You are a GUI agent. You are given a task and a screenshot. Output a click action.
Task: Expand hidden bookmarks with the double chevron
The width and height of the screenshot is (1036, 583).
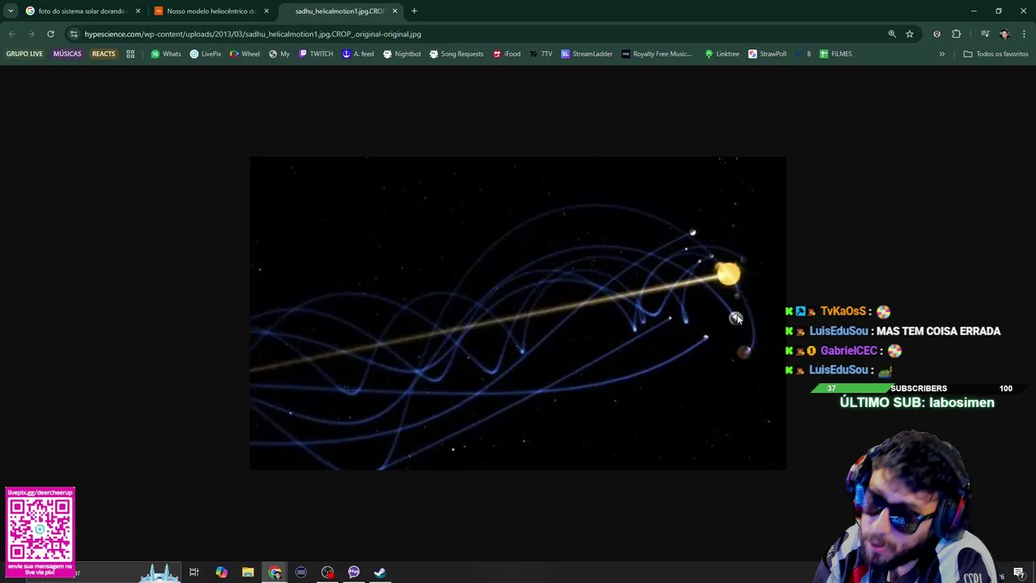pos(941,54)
